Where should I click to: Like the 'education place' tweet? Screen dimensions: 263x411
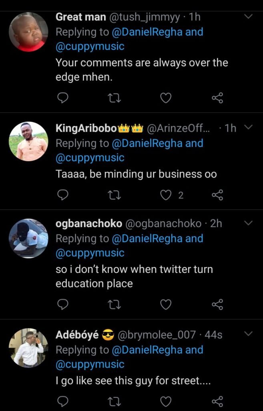coord(166,305)
